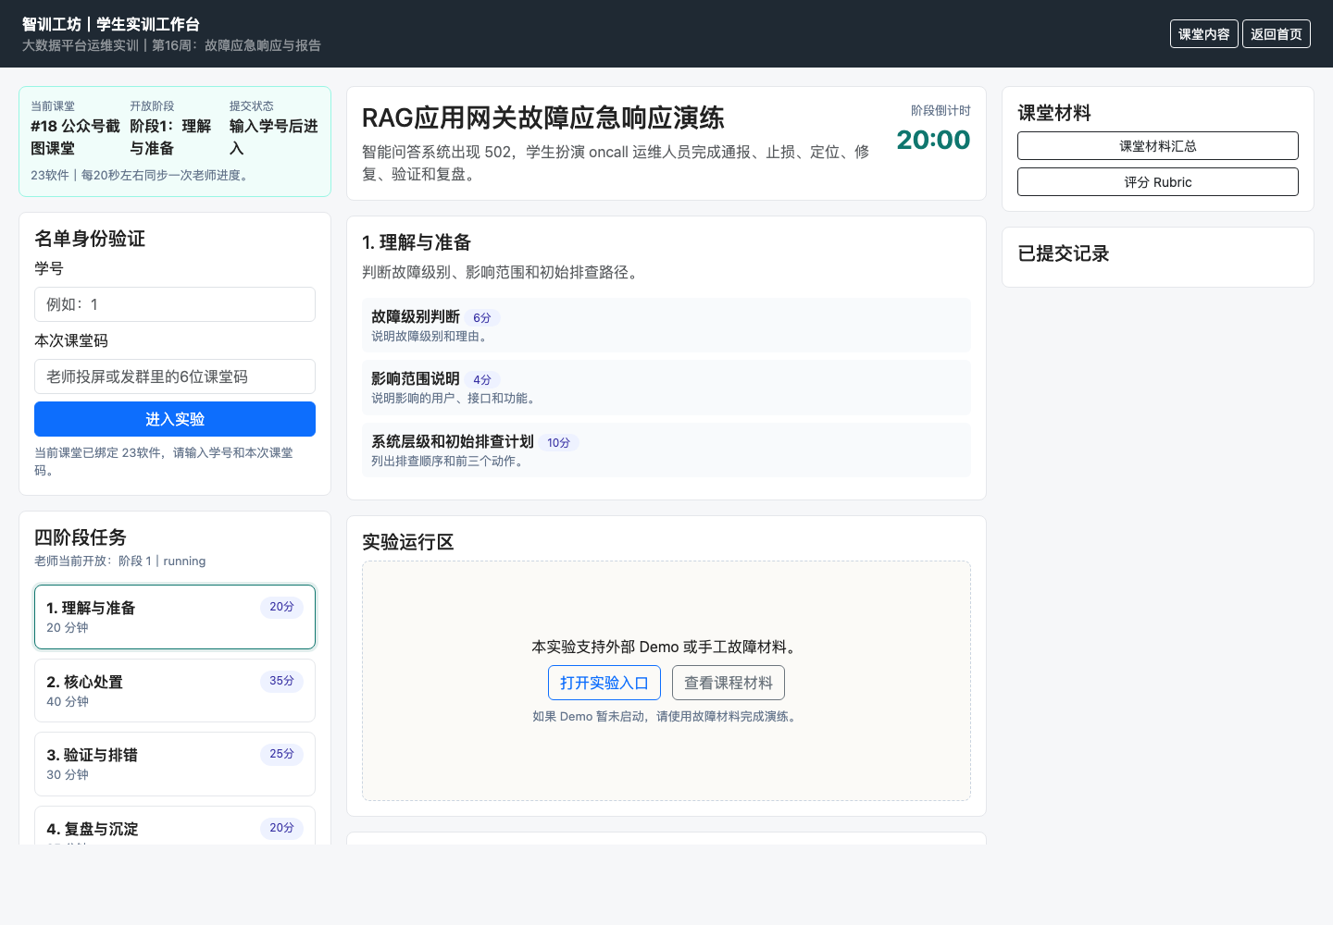Select stage 1. 理解与准备 card
The height and width of the screenshot is (925, 1333).
click(x=175, y=617)
